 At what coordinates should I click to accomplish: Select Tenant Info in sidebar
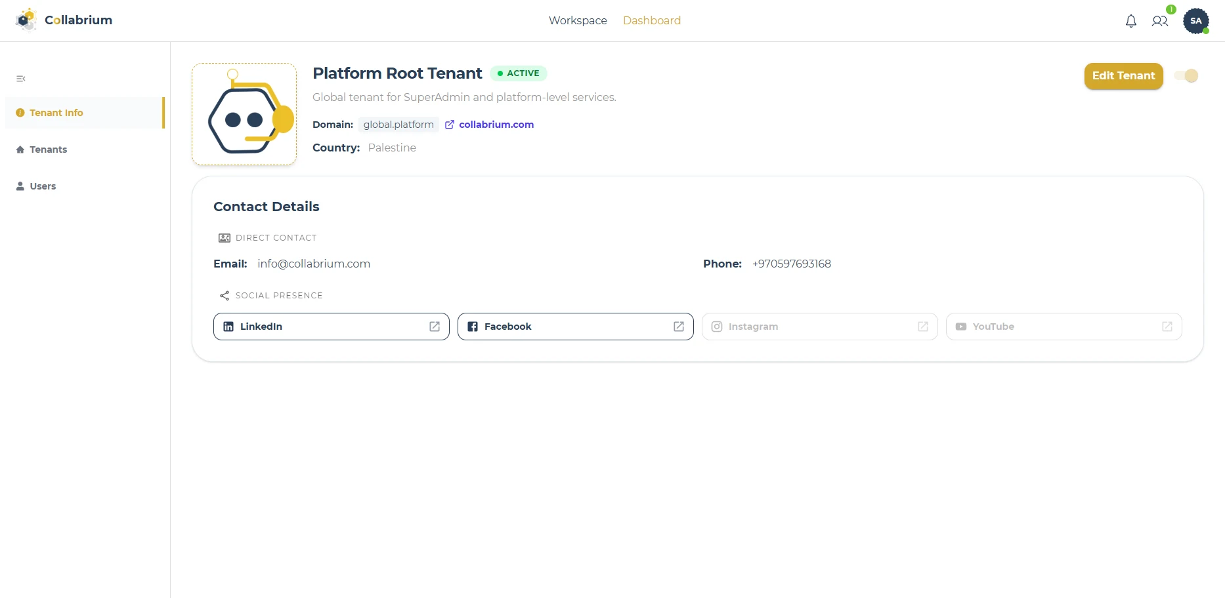85,113
